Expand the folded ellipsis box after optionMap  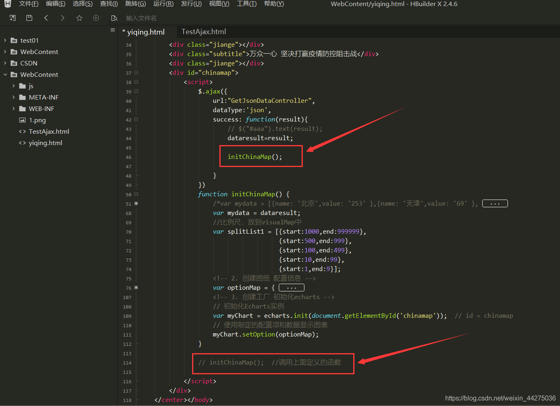pos(291,288)
